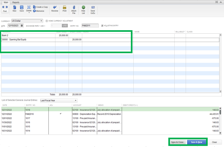Sort journal list by Entry No. header
224x147 pixels.
point(31,105)
